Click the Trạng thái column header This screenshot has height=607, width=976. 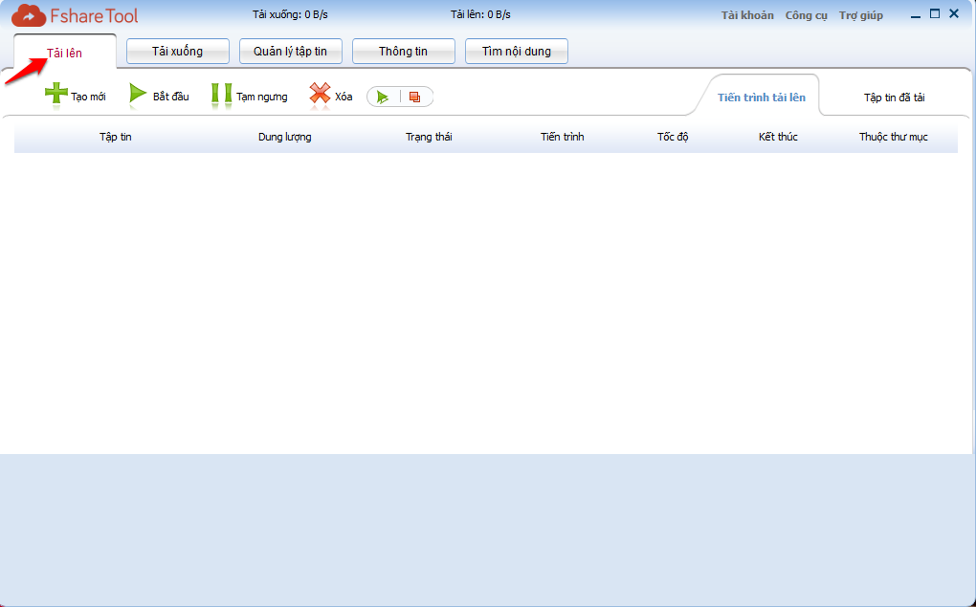coord(428,138)
